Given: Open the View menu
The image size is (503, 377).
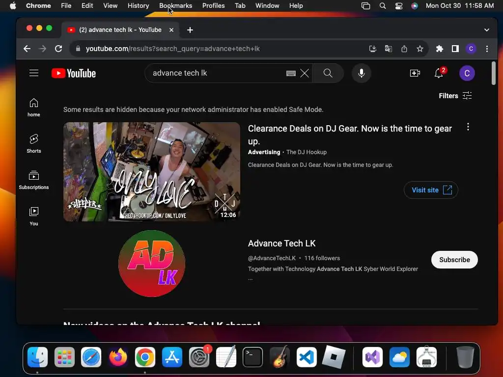Looking at the screenshot, I should click(111, 6).
